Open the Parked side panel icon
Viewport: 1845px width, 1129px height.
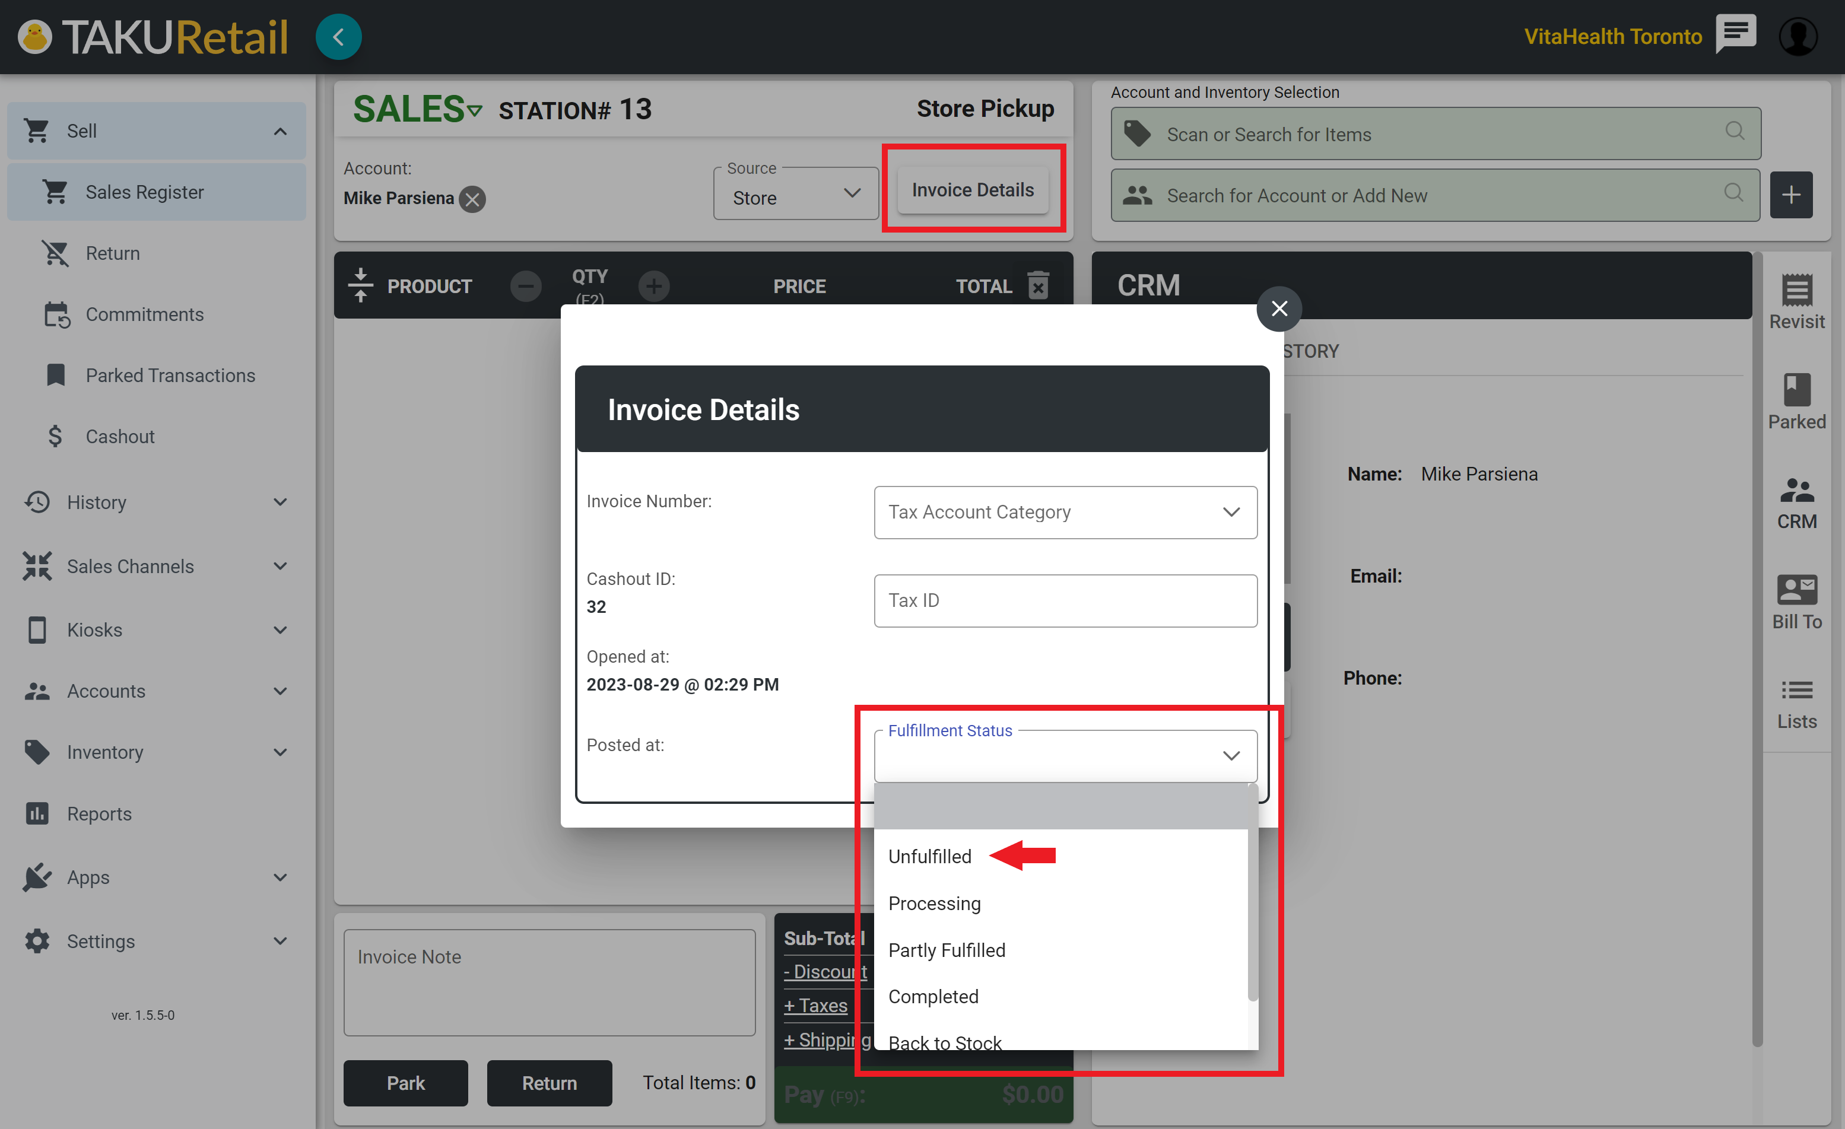[x=1796, y=401]
